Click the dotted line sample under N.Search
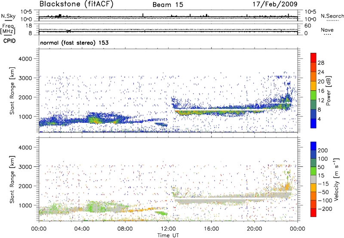This screenshot has height=238, width=344. 333,21
